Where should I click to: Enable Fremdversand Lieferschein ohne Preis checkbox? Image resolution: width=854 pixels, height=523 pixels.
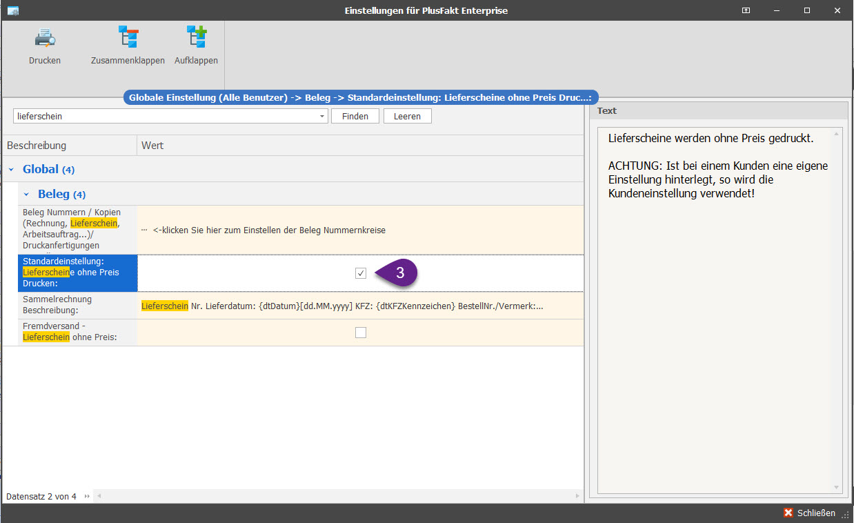361,333
